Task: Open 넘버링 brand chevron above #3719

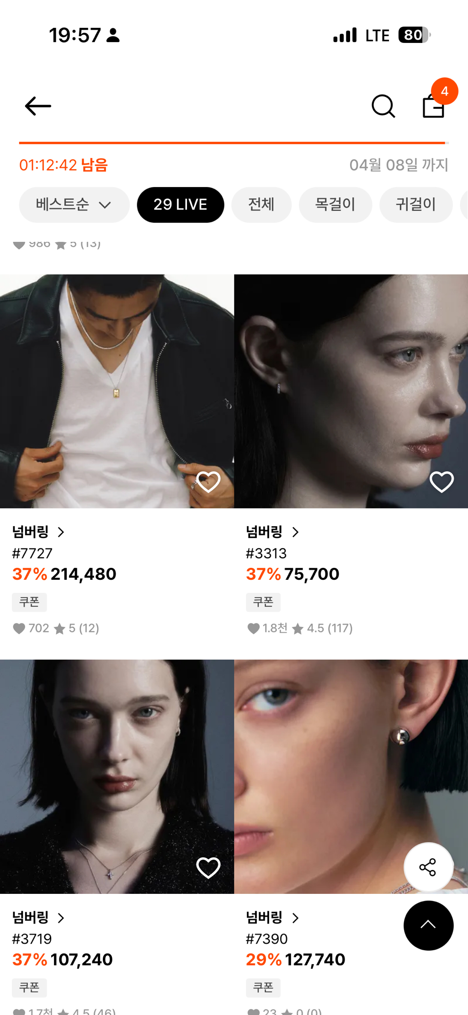Action: point(61,918)
